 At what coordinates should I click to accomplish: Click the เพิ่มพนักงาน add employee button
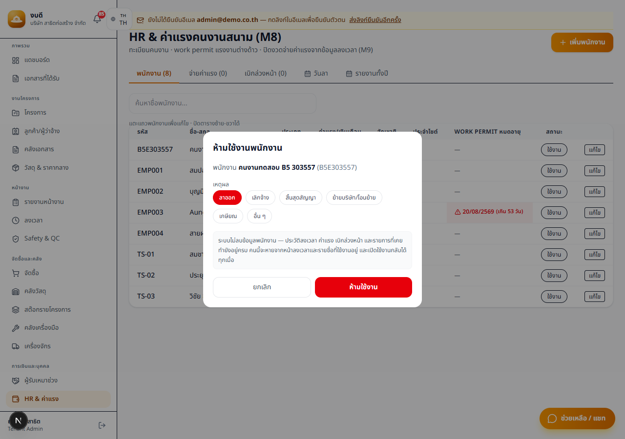582,42
